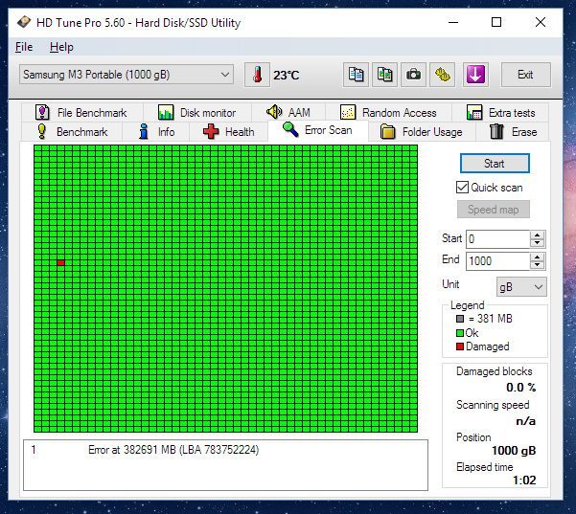
Task: Switch to the Benchmark tab
Action: 72,132
